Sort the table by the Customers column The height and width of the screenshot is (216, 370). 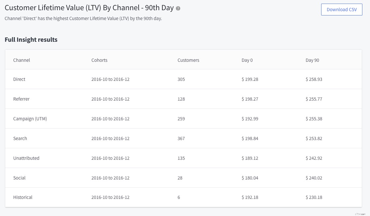[x=188, y=60]
